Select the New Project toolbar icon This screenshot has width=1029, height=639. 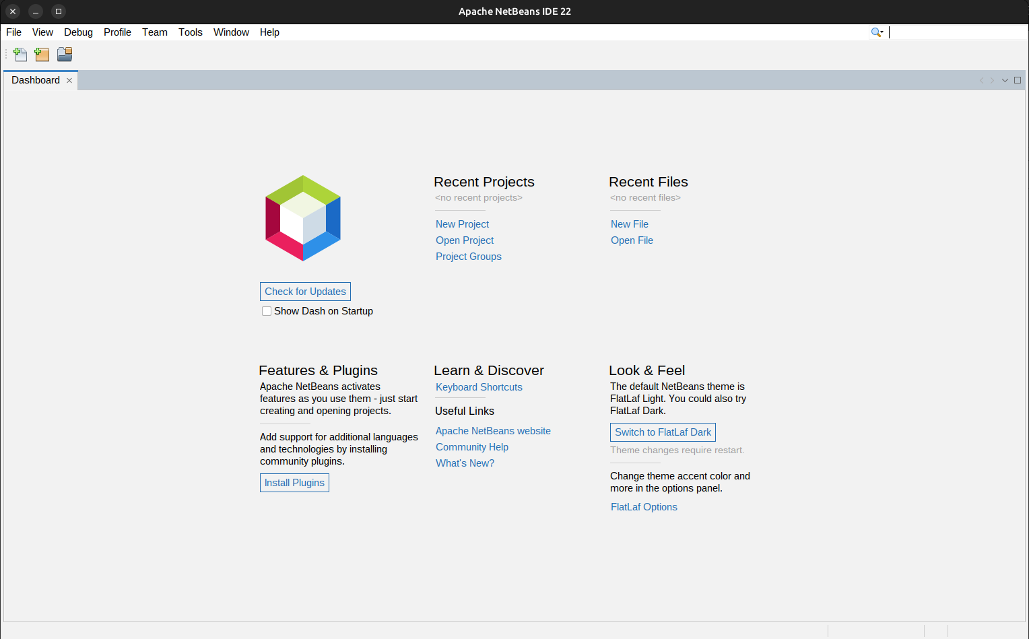pyautogui.click(x=42, y=55)
